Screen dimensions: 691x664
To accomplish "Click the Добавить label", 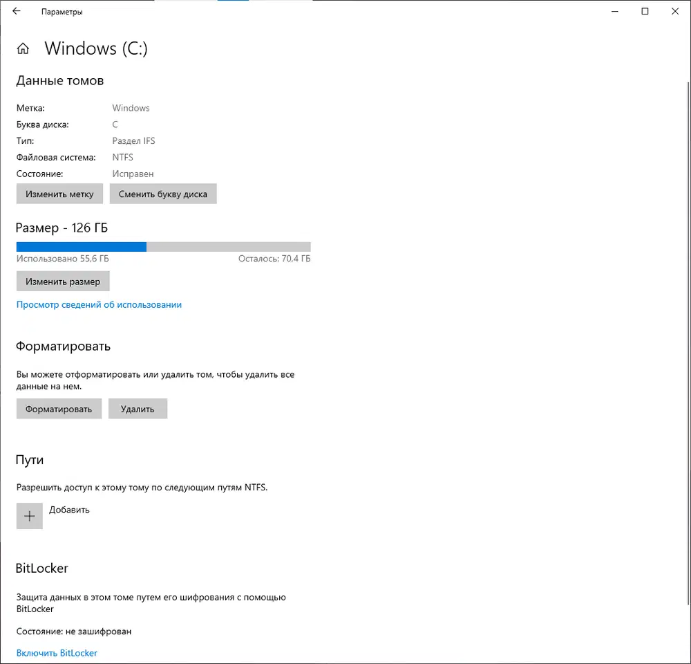I will 69,510.
